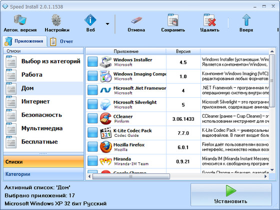Viewport: 280px width, 210px height.
Task: Click the Windows Installer description text
Action: 235,62
